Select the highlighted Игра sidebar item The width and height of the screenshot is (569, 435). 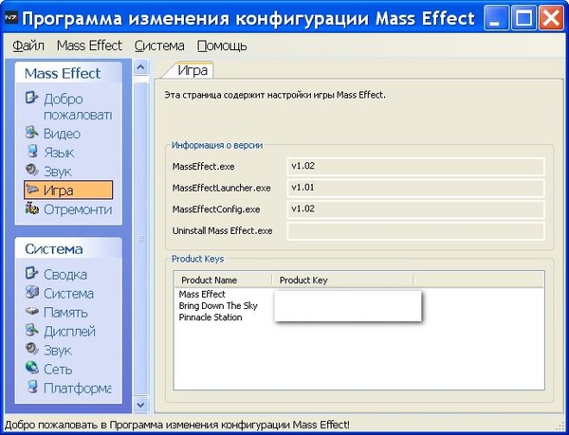pyautogui.click(x=68, y=190)
